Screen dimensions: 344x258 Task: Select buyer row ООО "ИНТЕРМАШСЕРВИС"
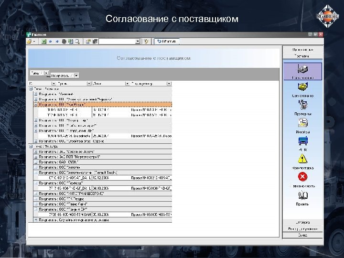[103, 193]
